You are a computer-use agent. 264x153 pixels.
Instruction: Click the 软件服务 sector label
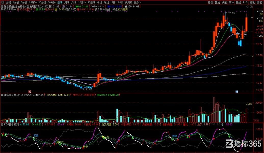coord(123,10)
